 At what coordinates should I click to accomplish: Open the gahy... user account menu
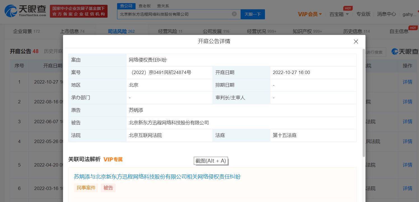409,14
